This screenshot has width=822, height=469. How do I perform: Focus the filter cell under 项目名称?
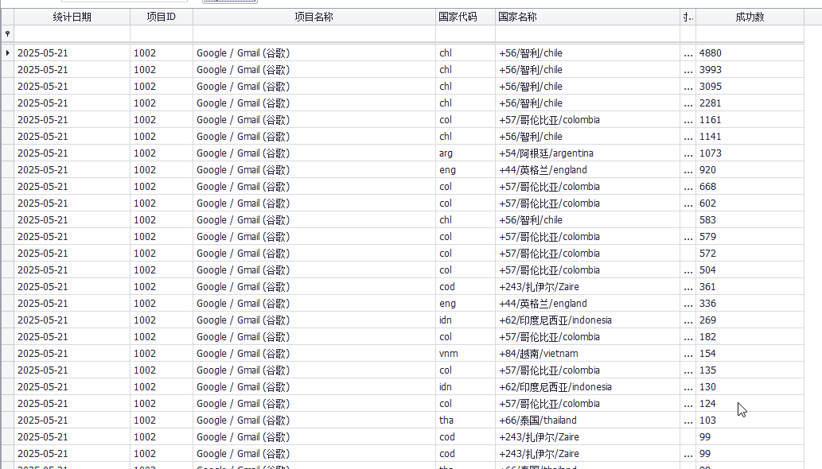tap(314, 33)
